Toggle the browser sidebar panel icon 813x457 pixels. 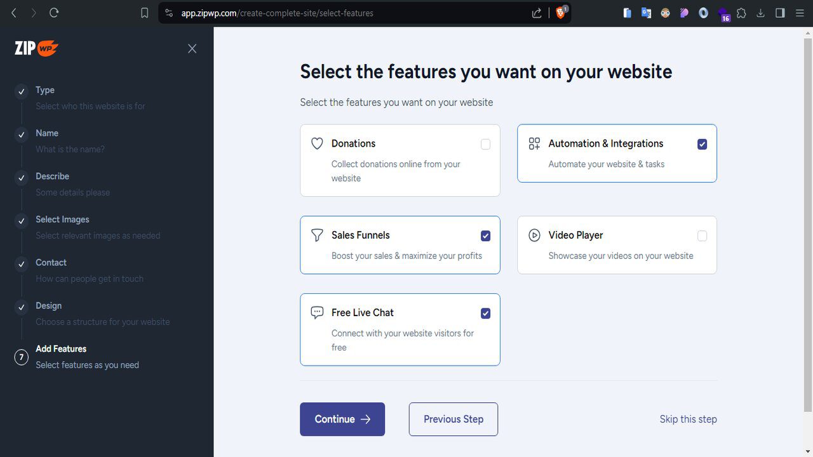[780, 13]
